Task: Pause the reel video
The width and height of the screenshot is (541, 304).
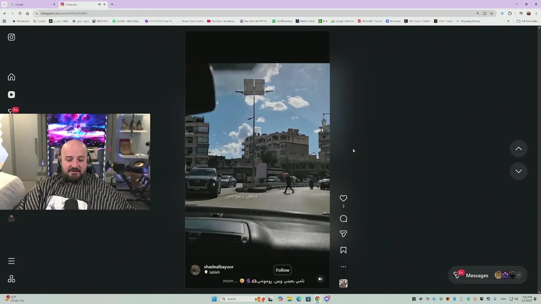Action: [x=257, y=160]
